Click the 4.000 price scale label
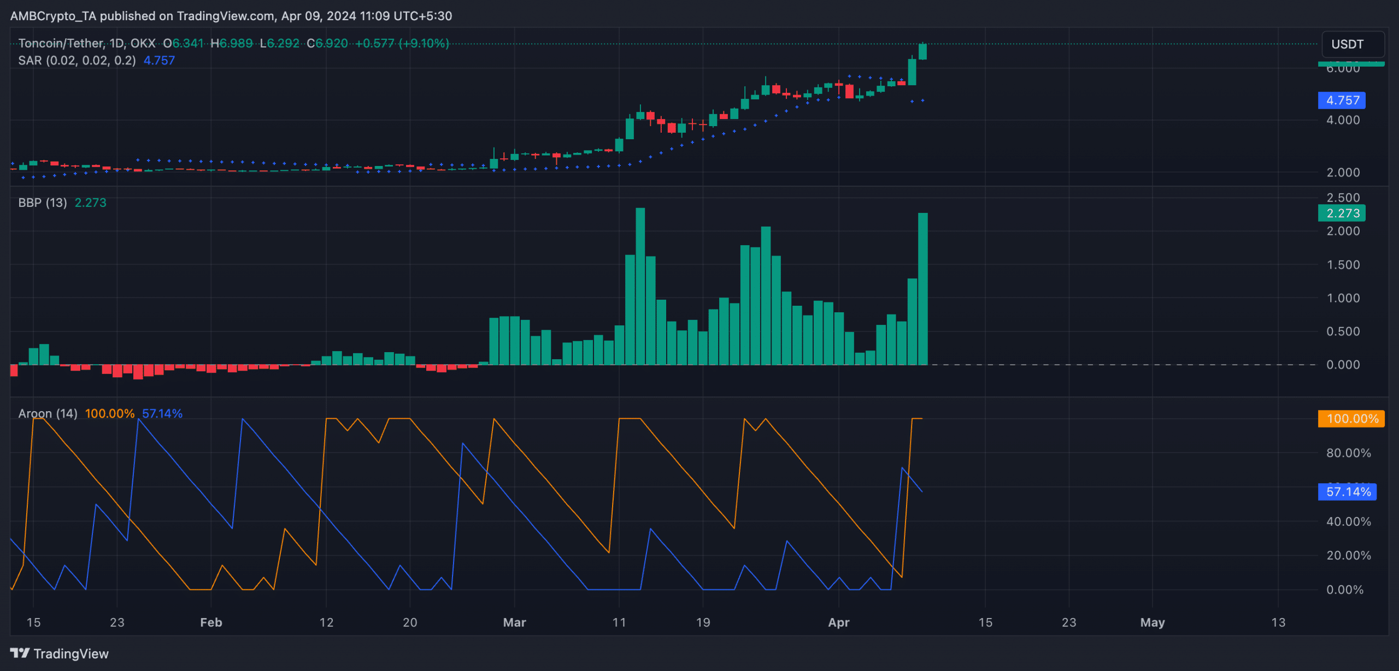 pos(1343,120)
